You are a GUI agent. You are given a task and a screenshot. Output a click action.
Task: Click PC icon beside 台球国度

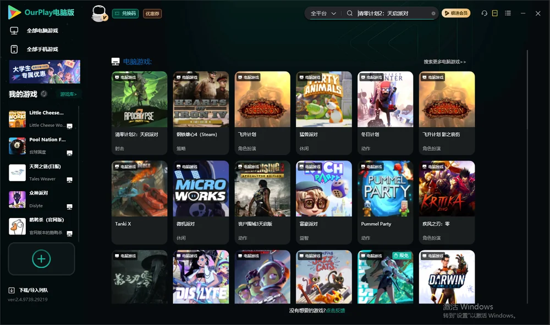pos(69,153)
